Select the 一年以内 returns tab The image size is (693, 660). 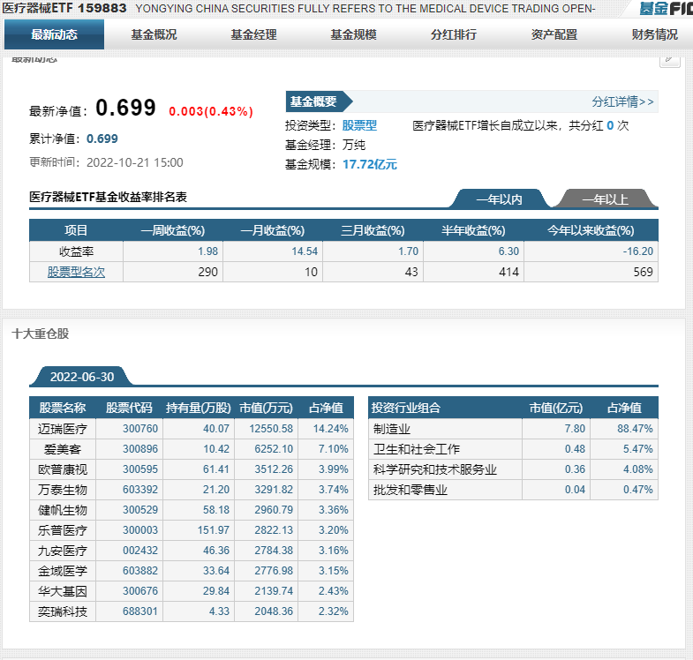500,199
